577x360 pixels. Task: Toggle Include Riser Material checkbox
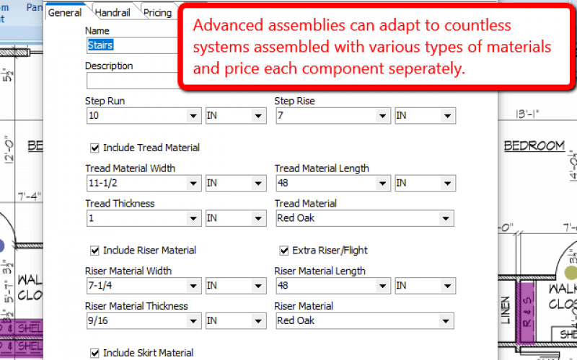tap(95, 251)
